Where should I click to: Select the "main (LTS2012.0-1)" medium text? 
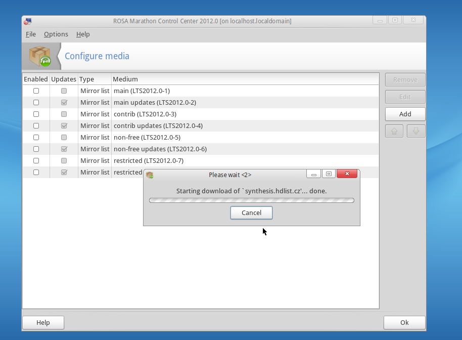tap(142, 91)
